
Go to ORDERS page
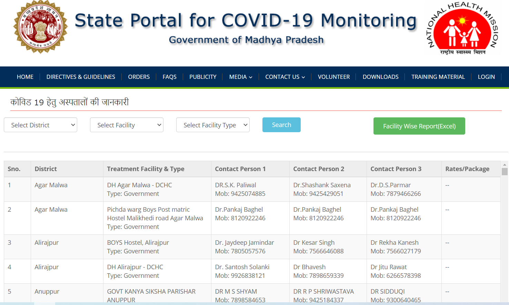[139, 77]
